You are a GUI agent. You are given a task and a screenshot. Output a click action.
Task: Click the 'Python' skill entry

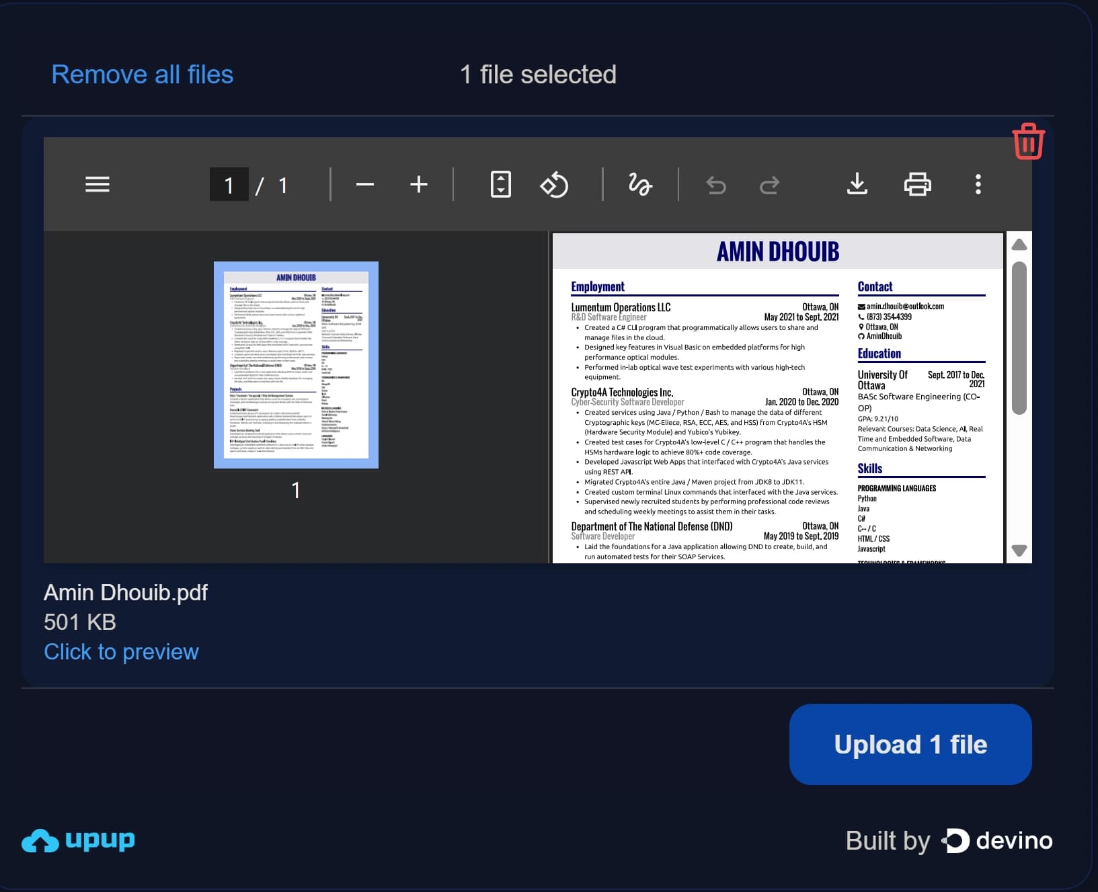point(867,499)
